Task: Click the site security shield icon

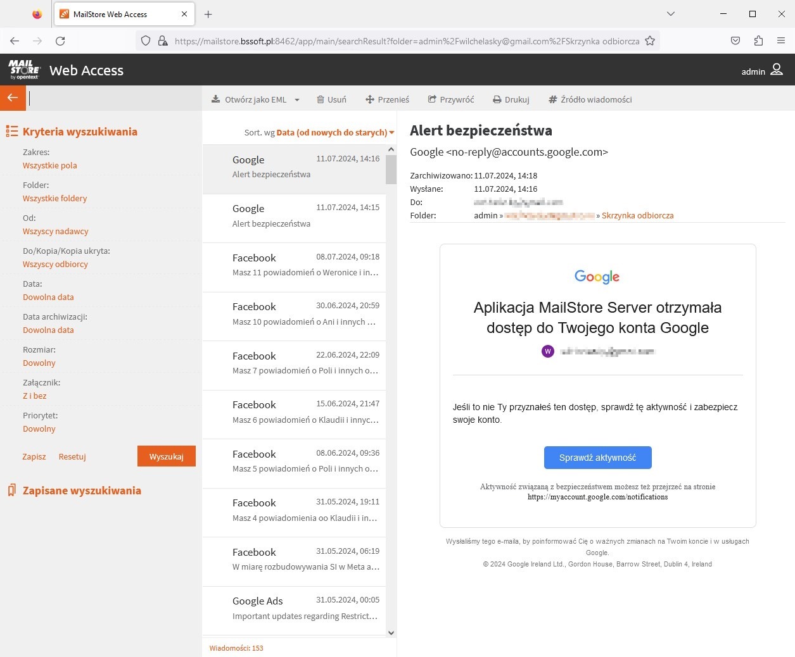Action: pyautogui.click(x=146, y=41)
